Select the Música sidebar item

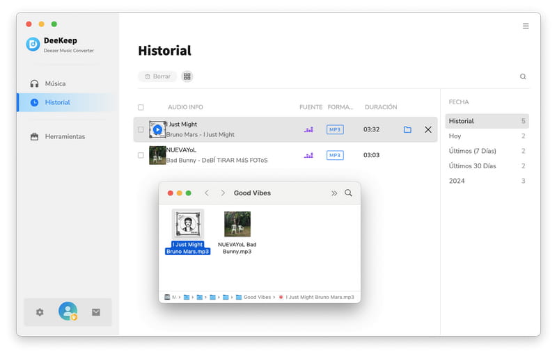pos(67,83)
